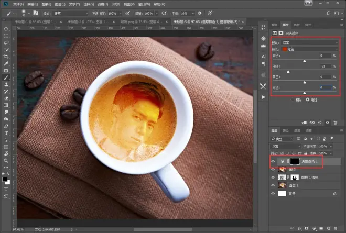346x233 pixels.
Task: Select the Lasso tool
Action: click(6, 43)
